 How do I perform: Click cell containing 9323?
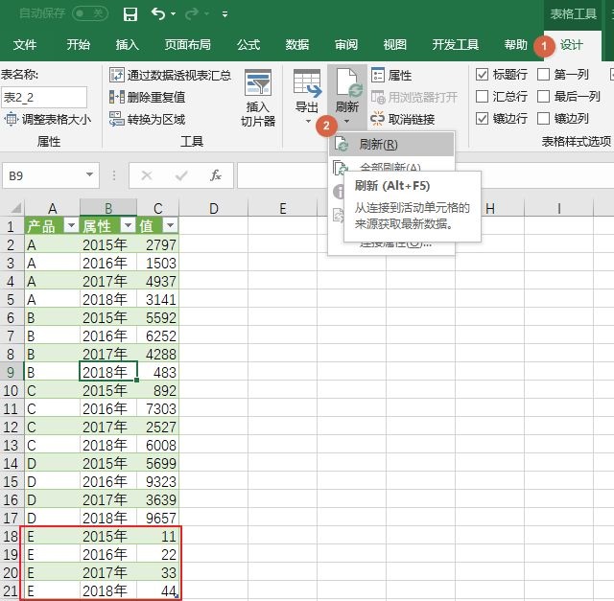pyautogui.click(x=157, y=481)
